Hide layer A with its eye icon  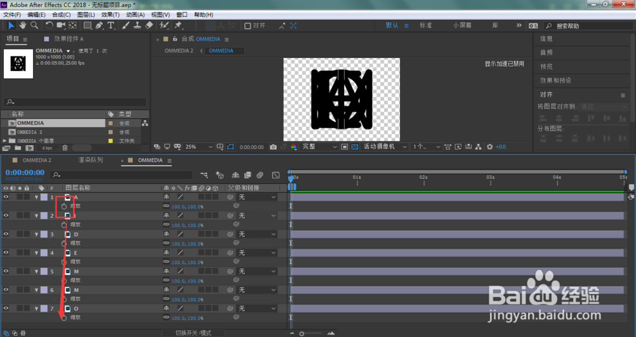tap(6, 197)
